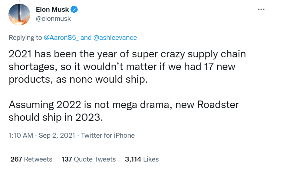
Task: View the 3,114 Likes list
Action: pos(142,159)
